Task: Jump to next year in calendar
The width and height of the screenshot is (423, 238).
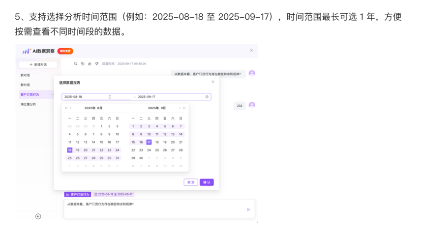Action: 184,108
